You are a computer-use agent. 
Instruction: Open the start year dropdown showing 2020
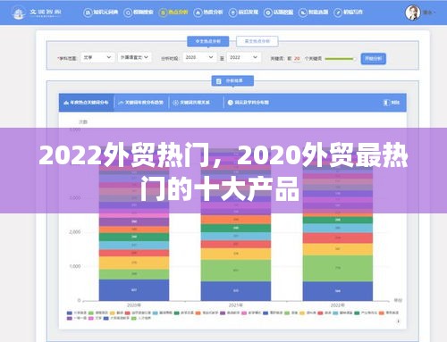pos(198,57)
